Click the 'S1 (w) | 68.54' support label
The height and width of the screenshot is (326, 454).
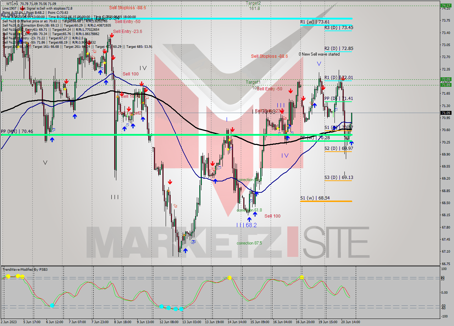point(315,198)
